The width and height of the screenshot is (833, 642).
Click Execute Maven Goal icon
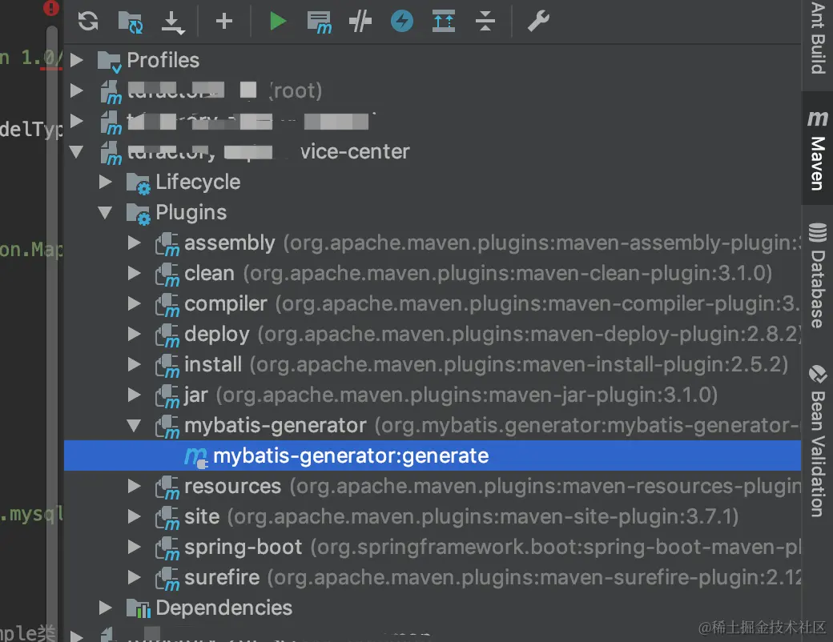click(320, 22)
